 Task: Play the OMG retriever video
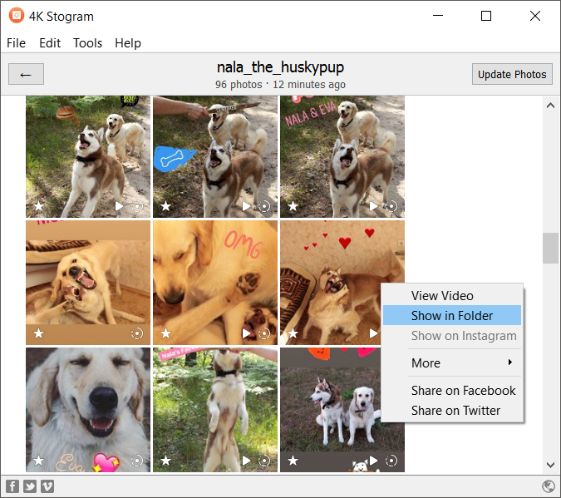click(246, 333)
